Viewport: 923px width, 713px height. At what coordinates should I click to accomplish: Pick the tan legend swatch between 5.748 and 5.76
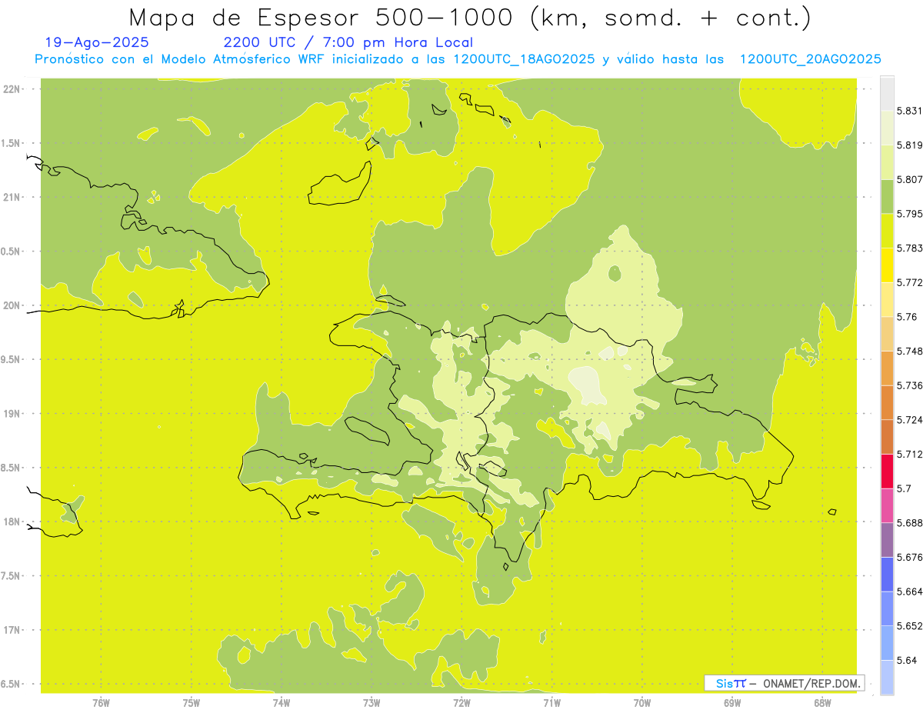tap(887, 334)
